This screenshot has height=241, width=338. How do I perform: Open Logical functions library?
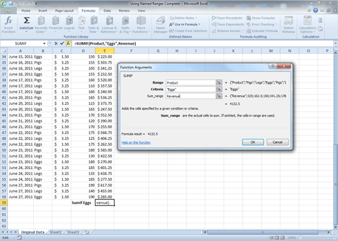point(69,25)
